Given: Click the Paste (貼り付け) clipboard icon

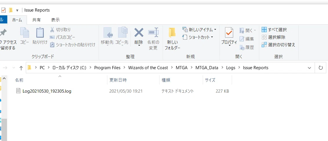Looking at the screenshot, I should tap(40, 33).
